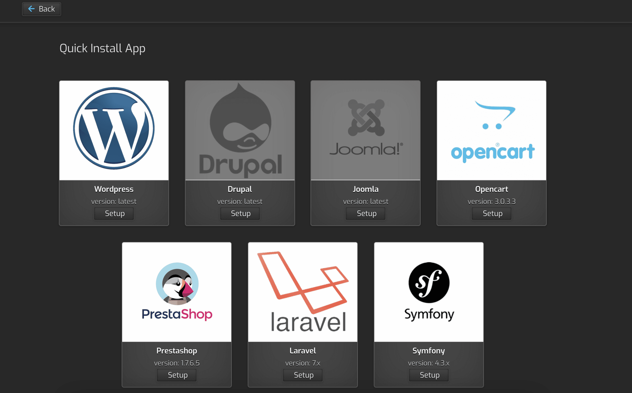Click Setup under Prestashop

(x=176, y=375)
